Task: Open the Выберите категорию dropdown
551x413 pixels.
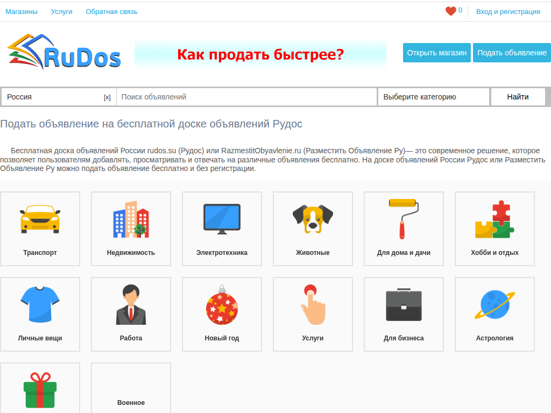Action: pos(434,97)
